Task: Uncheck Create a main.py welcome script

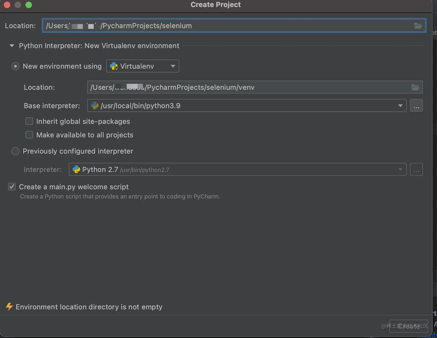Action: pyautogui.click(x=12, y=187)
